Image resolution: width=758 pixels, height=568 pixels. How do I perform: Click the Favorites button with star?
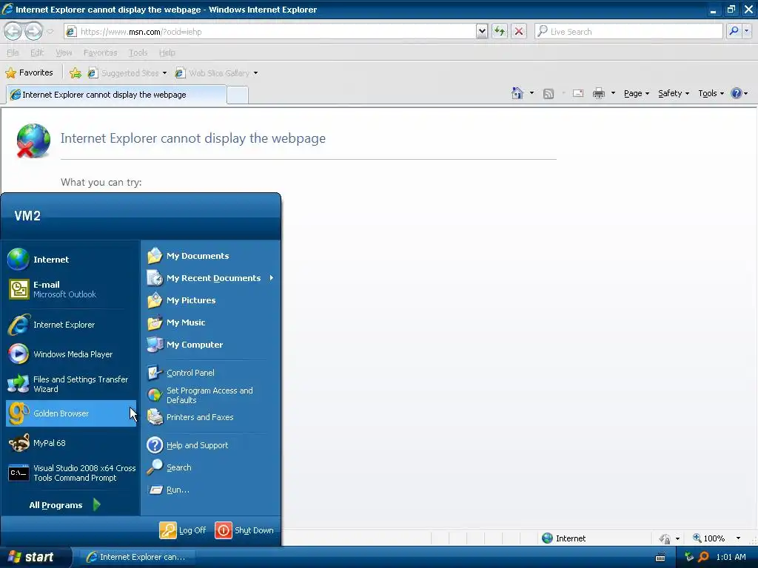[x=29, y=72]
